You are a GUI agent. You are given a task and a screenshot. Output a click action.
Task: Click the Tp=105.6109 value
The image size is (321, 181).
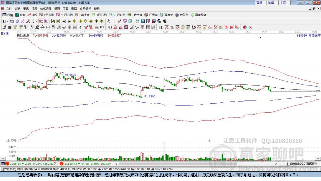pyautogui.click(x=41, y=35)
